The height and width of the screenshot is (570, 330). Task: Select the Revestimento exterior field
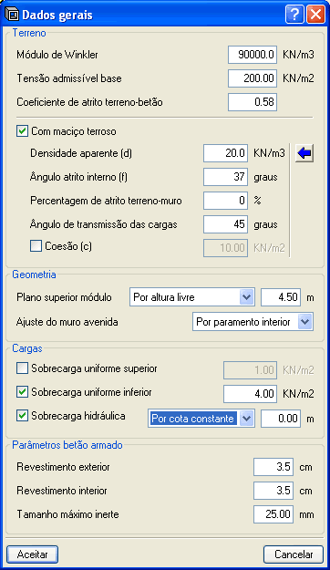point(273,467)
